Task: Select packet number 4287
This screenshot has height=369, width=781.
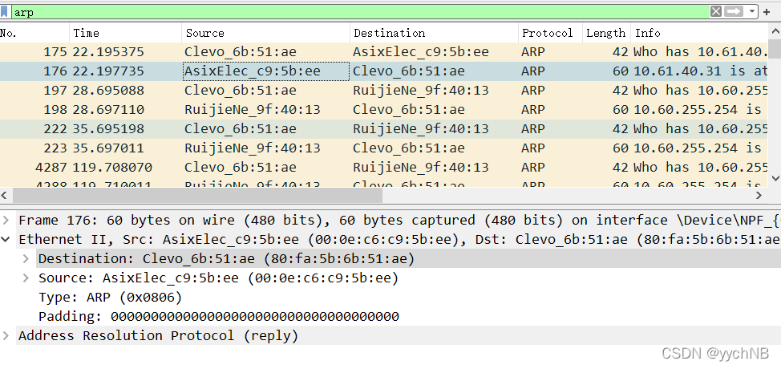Action: point(51,167)
